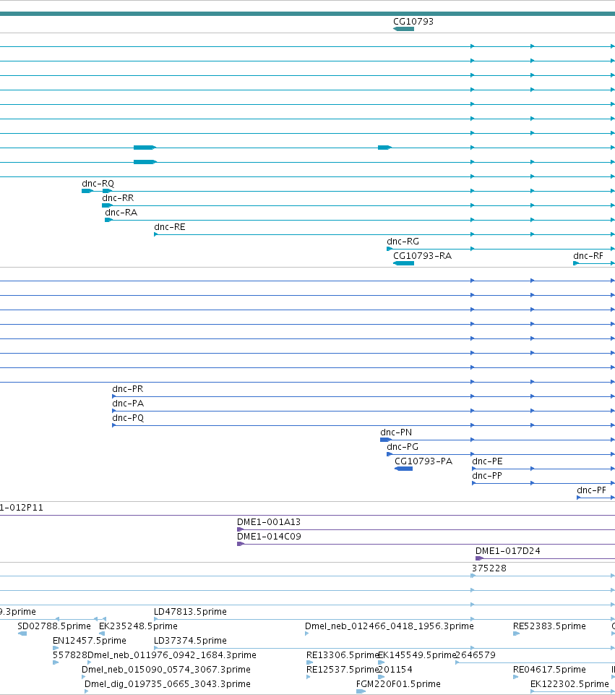This screenshot has width=615, height=695.
Task: Select the dnc-PF protein label
Action: pos(592,490)
